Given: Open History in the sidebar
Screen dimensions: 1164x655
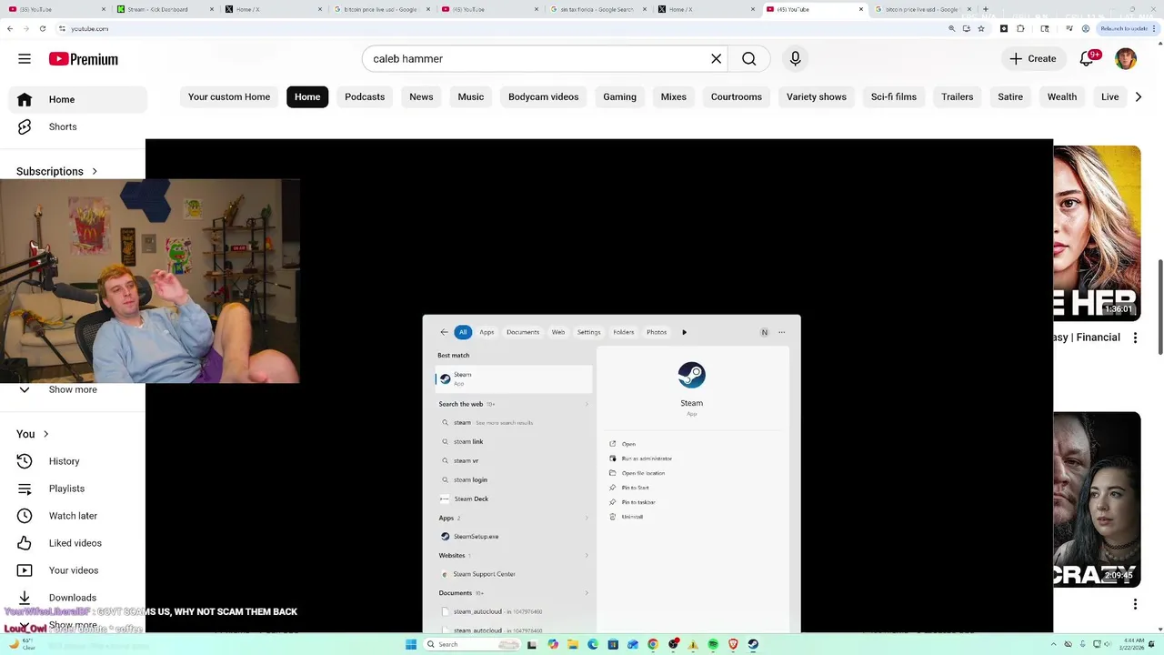Looking at the screenshot, I should click(76, 461).
